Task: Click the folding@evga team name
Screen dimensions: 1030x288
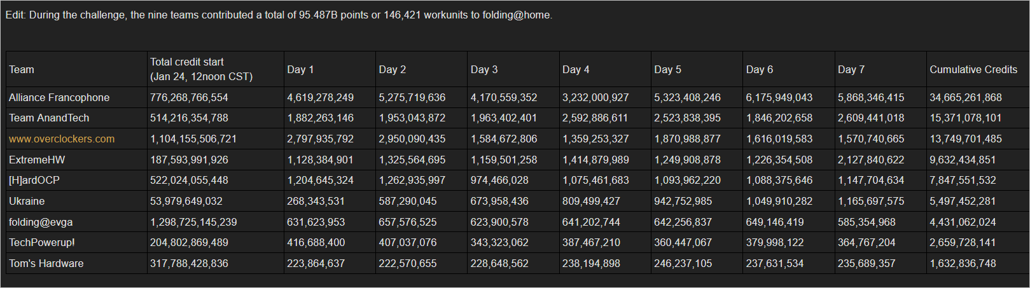Action: (41, 222)
